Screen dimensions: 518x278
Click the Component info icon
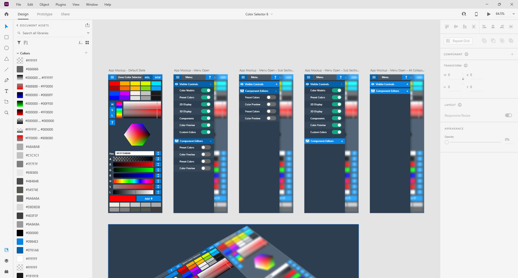pos(466,54)
